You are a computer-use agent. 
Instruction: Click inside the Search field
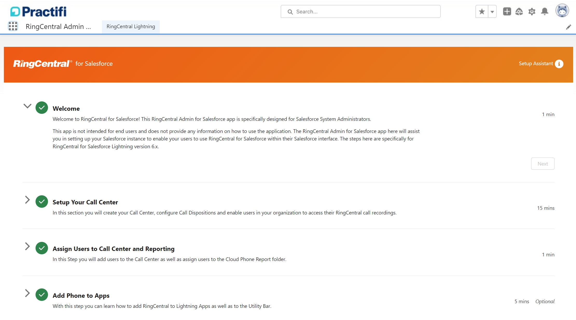(360, 12)
